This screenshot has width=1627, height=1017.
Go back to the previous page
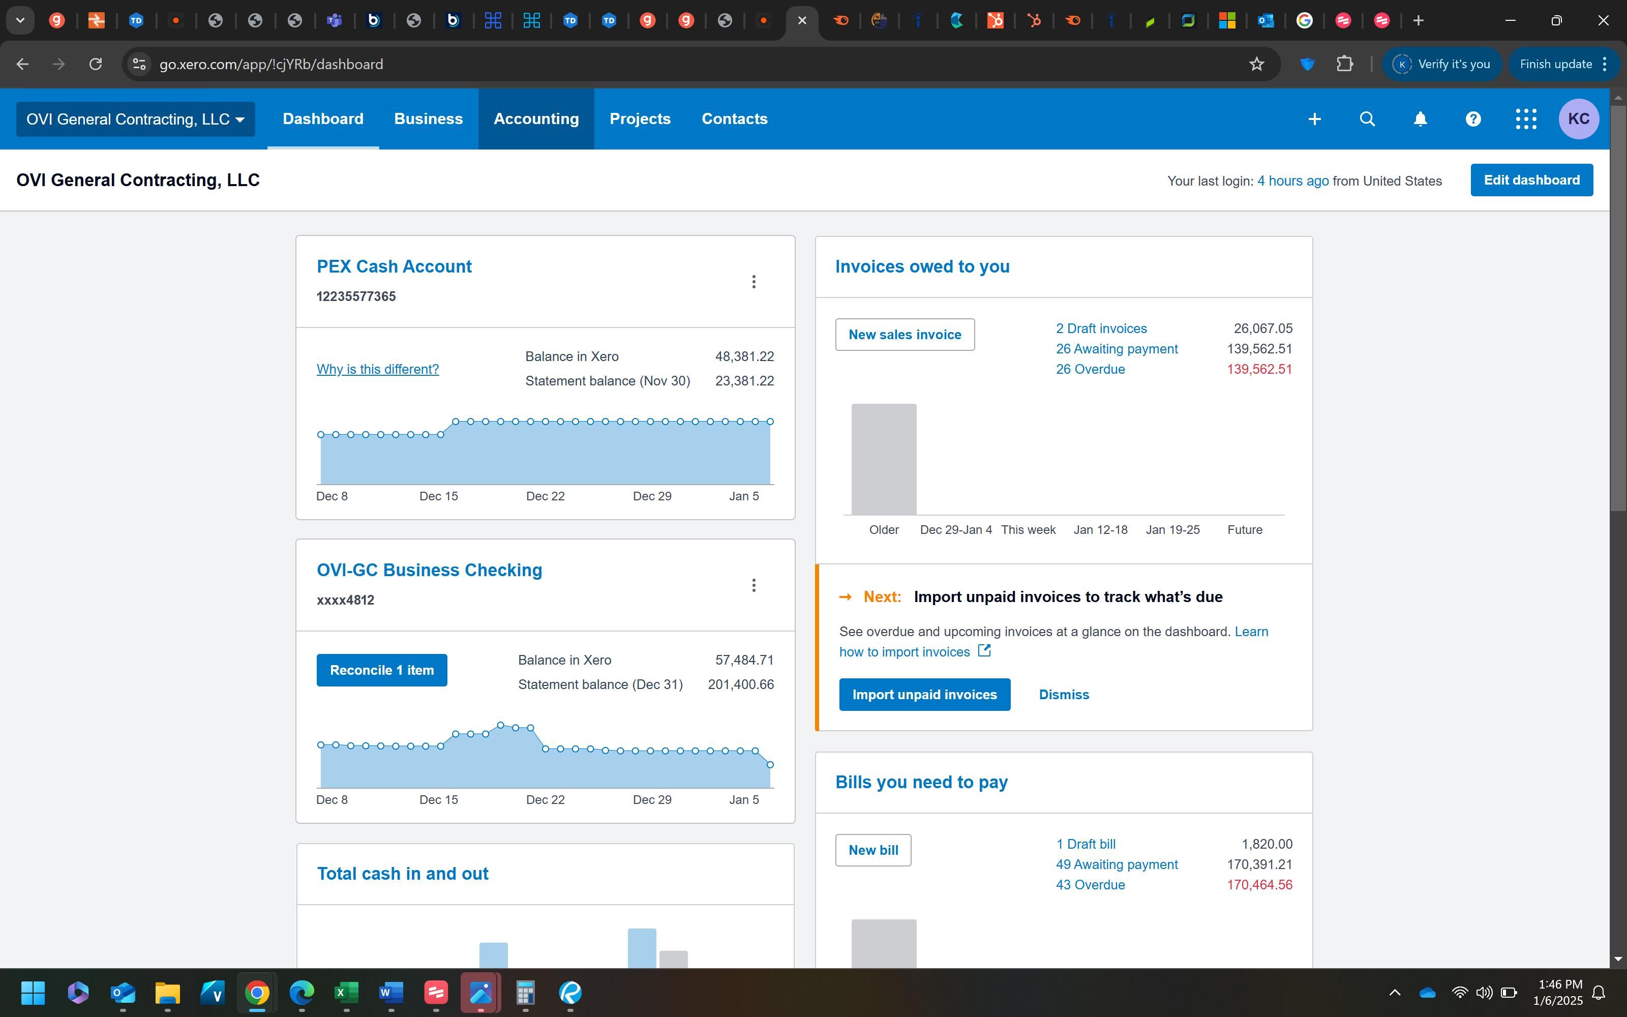tap(22, 64)
